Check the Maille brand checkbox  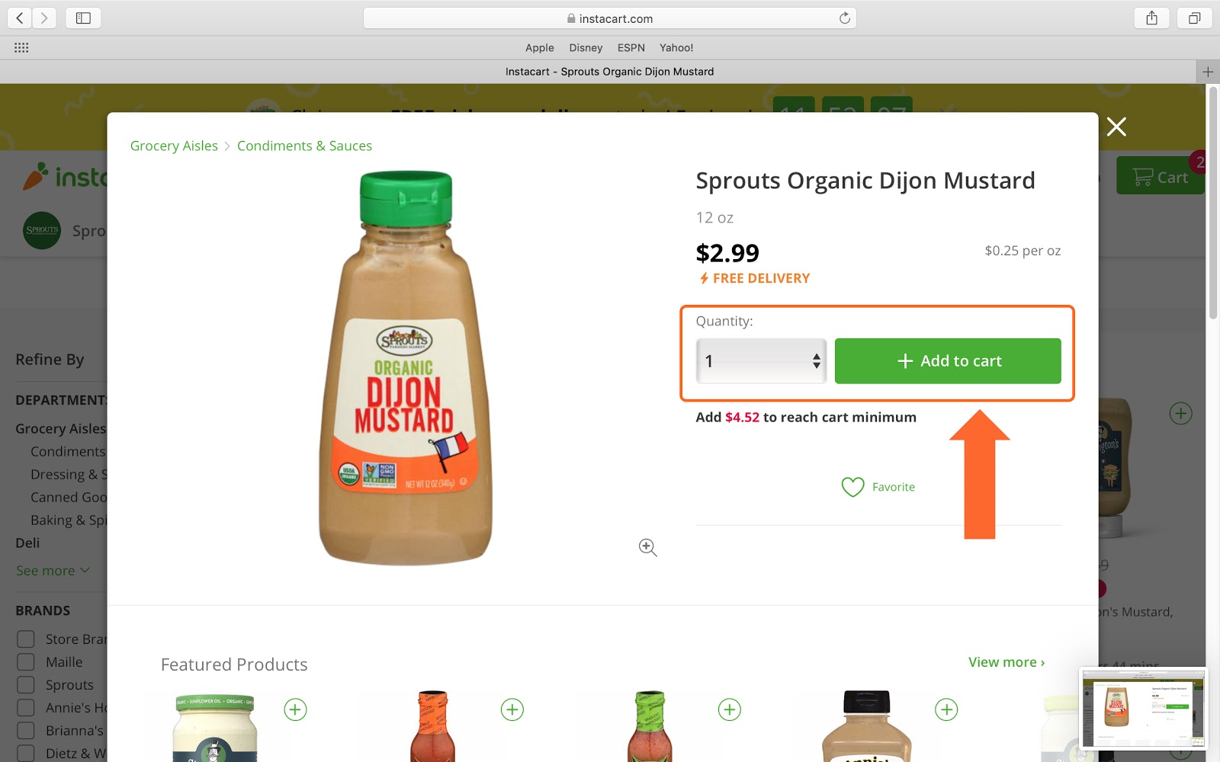[x=26, y=662]
